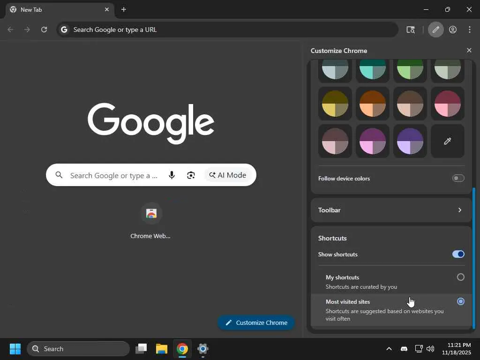Viewport: 480px width, 360px height.
Task: Click the taskbar Search box
Action: (78, 349)
